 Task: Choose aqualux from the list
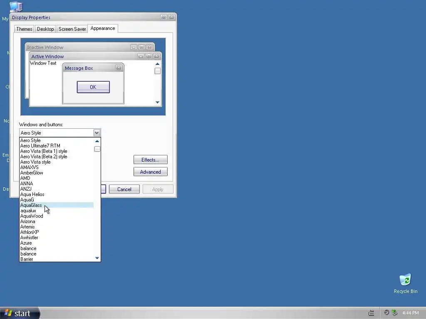point(57,211)
